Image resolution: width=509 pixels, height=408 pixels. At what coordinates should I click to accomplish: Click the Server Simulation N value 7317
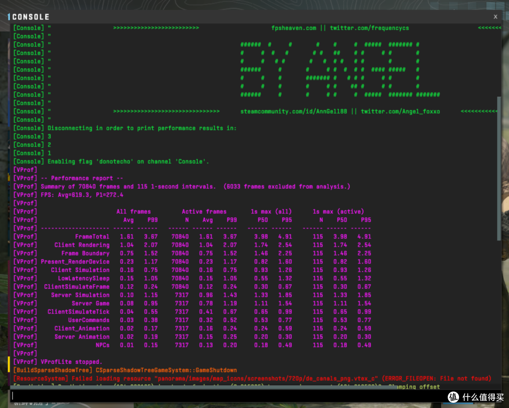[182, 295]
